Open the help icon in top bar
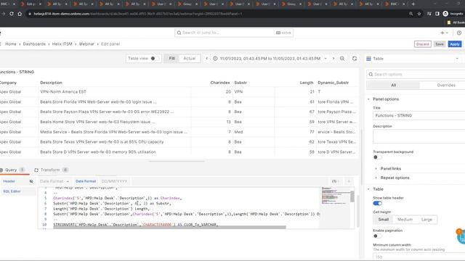This screenshot has width=465, height=261. [x=458, y=33]
